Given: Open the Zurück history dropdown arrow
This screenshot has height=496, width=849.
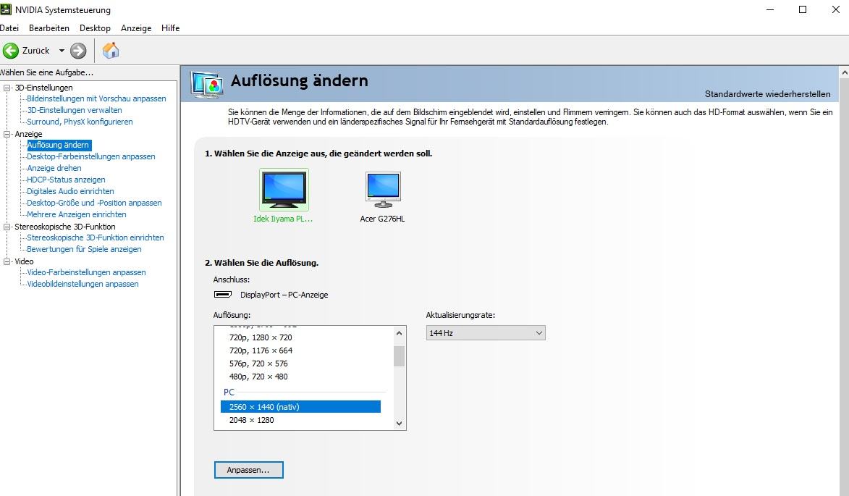Looking at the screenshot, I should pyautogui.click(x=62, y=51).
